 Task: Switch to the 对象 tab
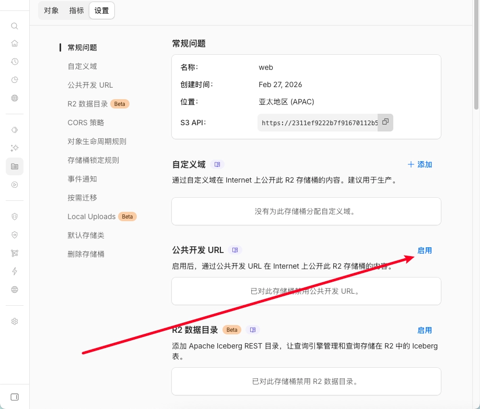[x=51, y=10]
